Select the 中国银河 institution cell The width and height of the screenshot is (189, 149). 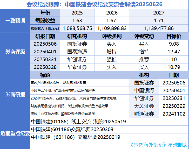tap(144, 90)
